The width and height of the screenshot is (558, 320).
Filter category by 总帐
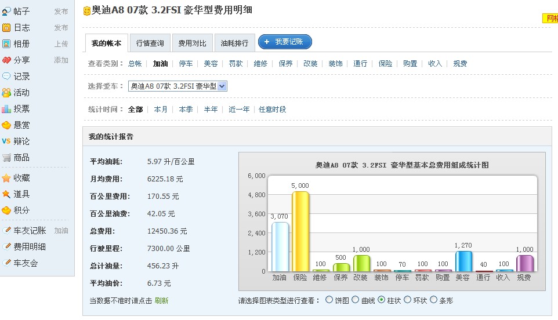[135, 64]
